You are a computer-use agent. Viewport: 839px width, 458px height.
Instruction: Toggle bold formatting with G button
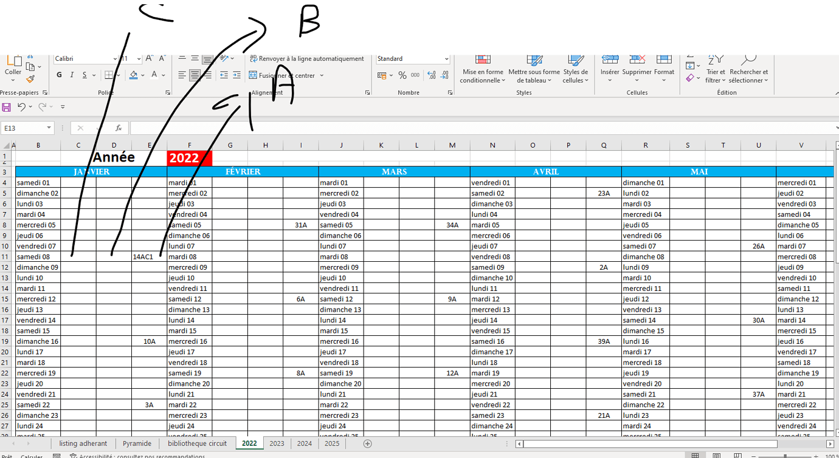(x=59, y=75)
